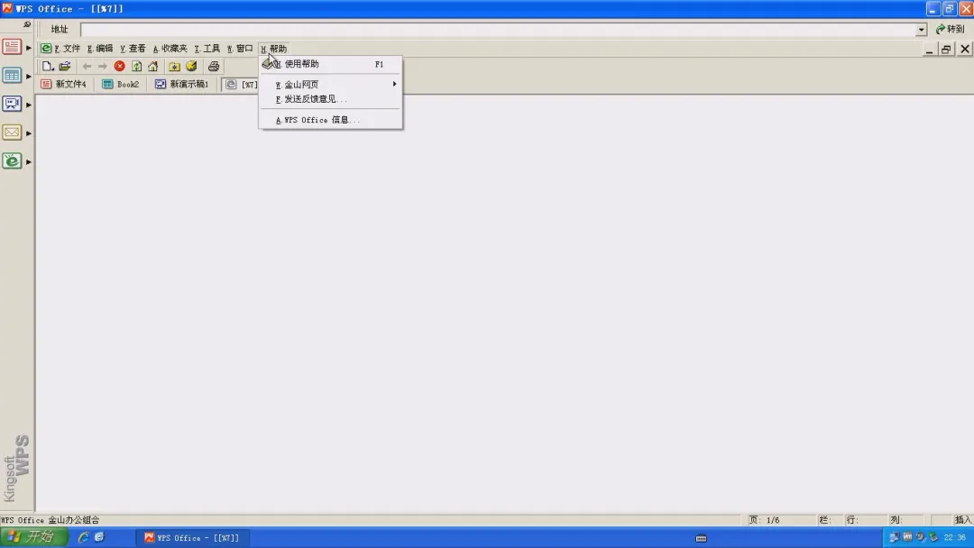This screenshot has height=548, width=974.
Task: Expand the 金山网页 submenu
Action: click(330, 85)
